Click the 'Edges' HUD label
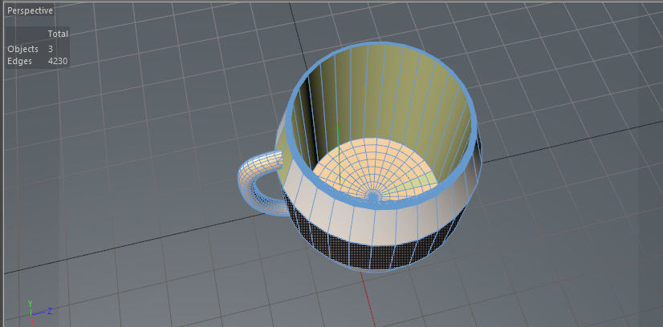The image size is (663, 327). [20, 61]
